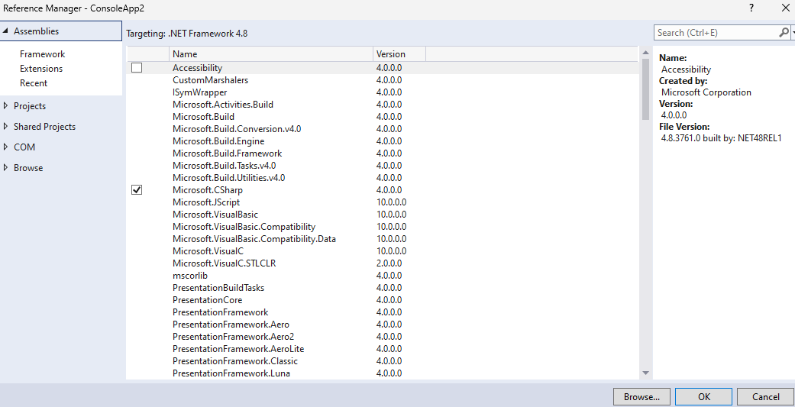Open search options dropdown arrow
The image size is (795, 407).
pyautogui.click(x=793, y=32)
